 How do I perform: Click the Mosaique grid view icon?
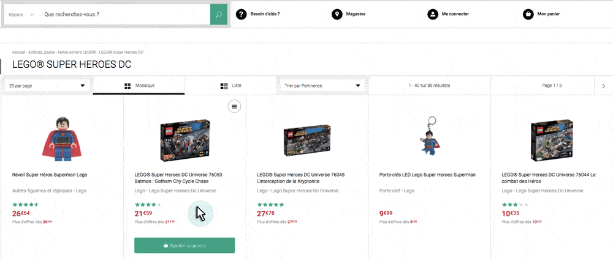(128, 86)
